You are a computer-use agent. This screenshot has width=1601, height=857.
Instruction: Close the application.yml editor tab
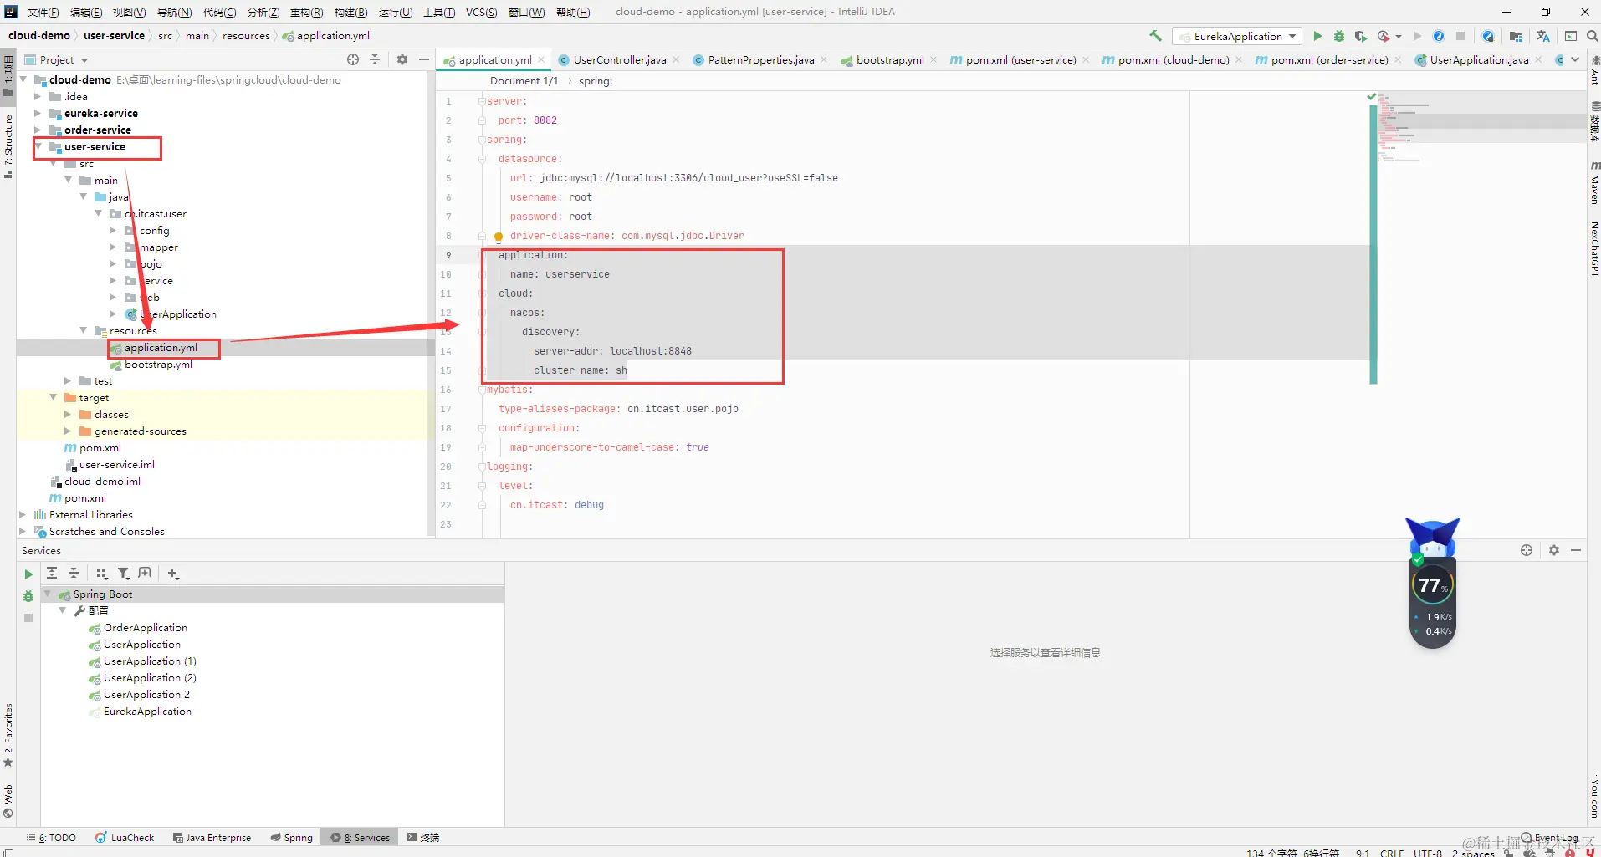point(542,59)
